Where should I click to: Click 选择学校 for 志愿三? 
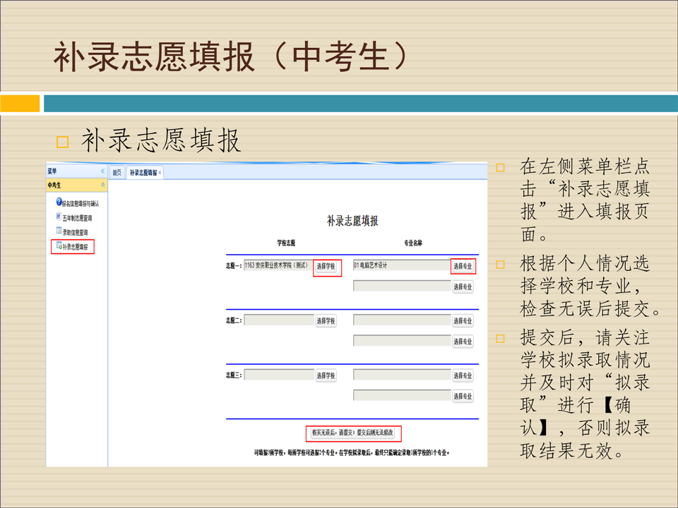point(326,375)
